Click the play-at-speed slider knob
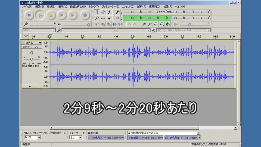 point(190,25)
